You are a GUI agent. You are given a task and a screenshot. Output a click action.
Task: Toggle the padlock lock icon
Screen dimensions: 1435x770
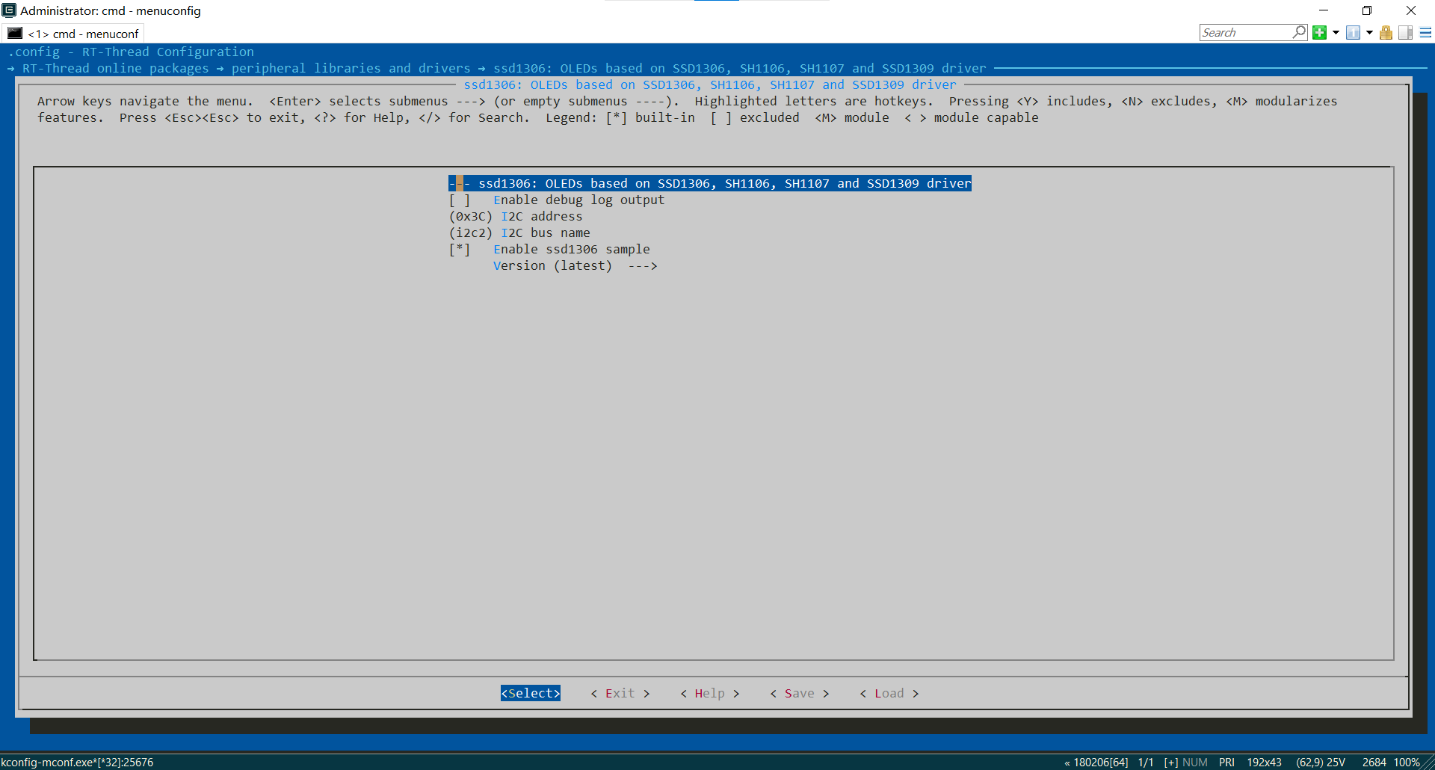(x=1386, y=32)
